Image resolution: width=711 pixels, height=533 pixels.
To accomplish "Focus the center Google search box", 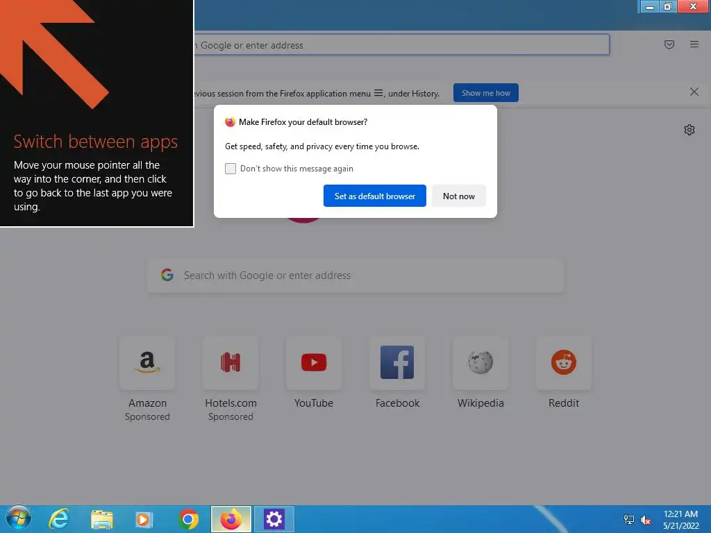I will 355,276.
